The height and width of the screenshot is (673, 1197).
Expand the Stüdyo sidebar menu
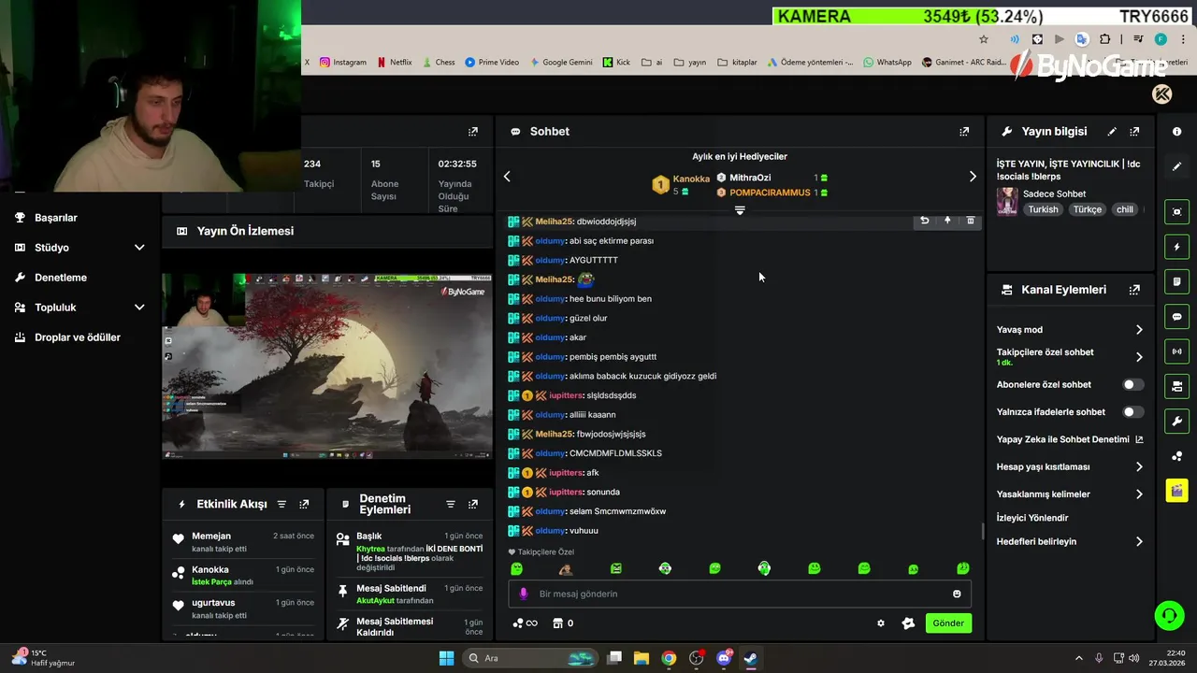pyautogui.click(x=139, y=248)
